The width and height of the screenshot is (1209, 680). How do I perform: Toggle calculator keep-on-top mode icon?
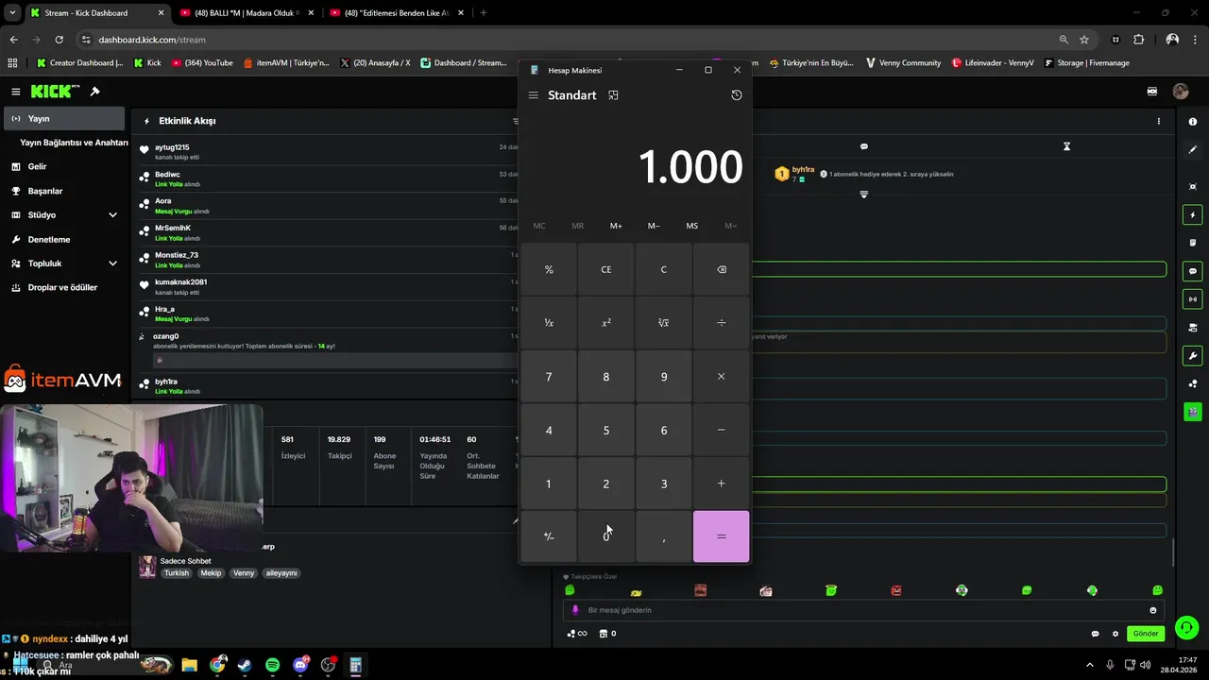(613, 95)
